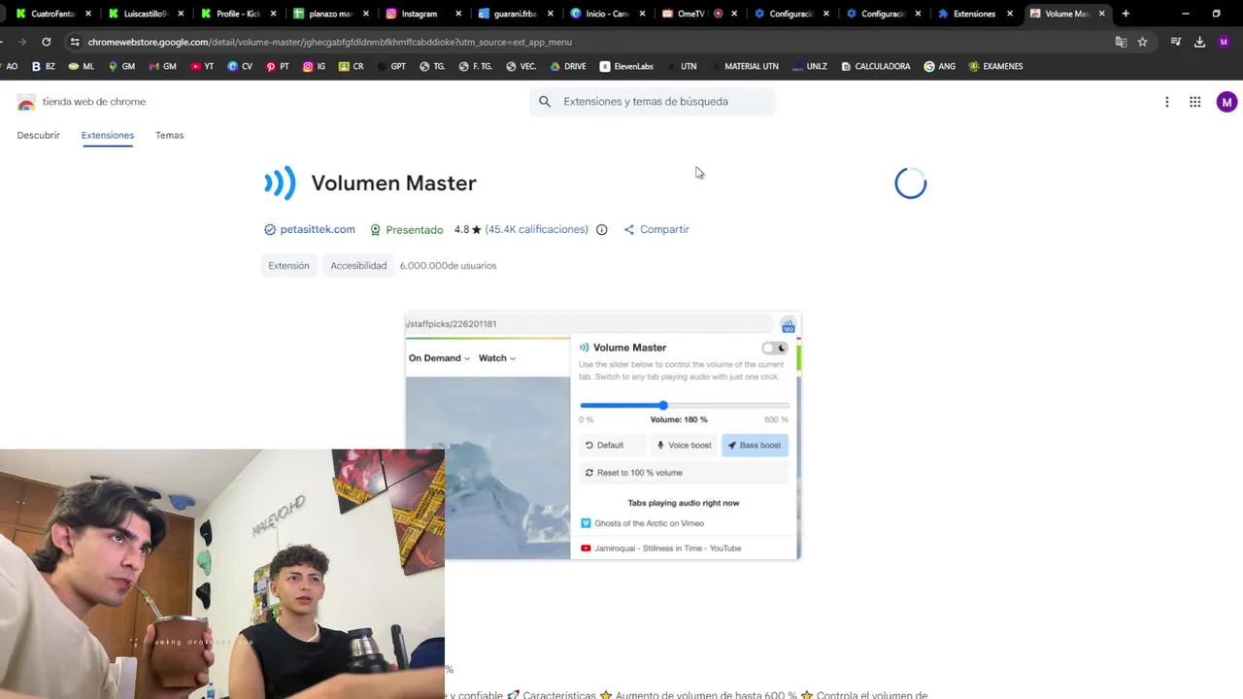The height and width of the screenshot is (699, 1243).
Task: Click the translate page icon
Action: coord(1121,42)
